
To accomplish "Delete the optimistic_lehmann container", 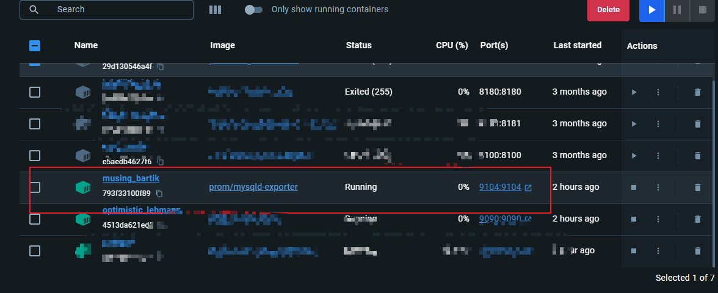I will [698, 219].
